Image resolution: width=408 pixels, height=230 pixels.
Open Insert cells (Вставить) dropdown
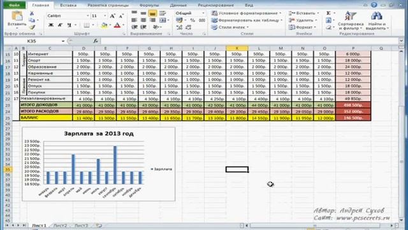pos(303,13)
